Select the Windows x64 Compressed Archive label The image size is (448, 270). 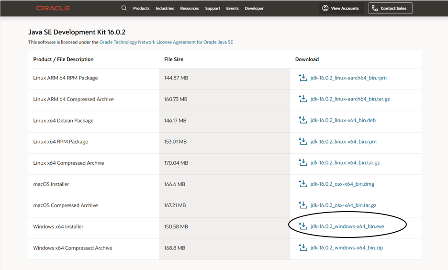click(x=73, y=248)
